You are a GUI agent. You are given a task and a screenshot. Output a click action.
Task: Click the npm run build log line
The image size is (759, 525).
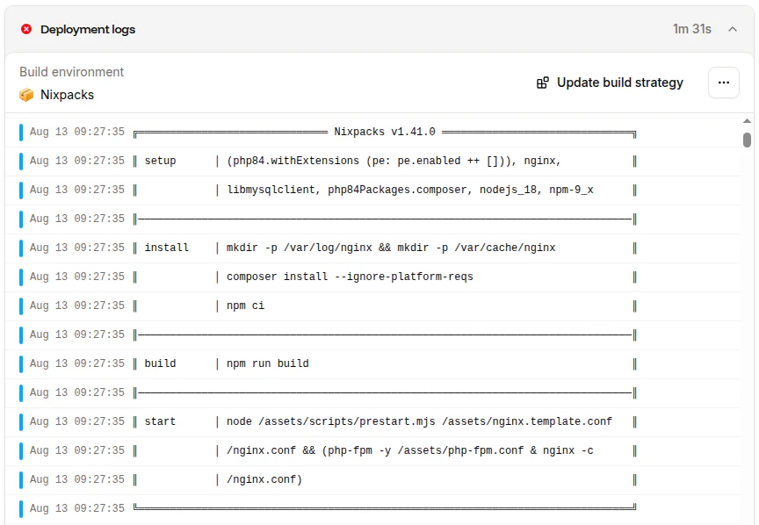pos(373,363)
